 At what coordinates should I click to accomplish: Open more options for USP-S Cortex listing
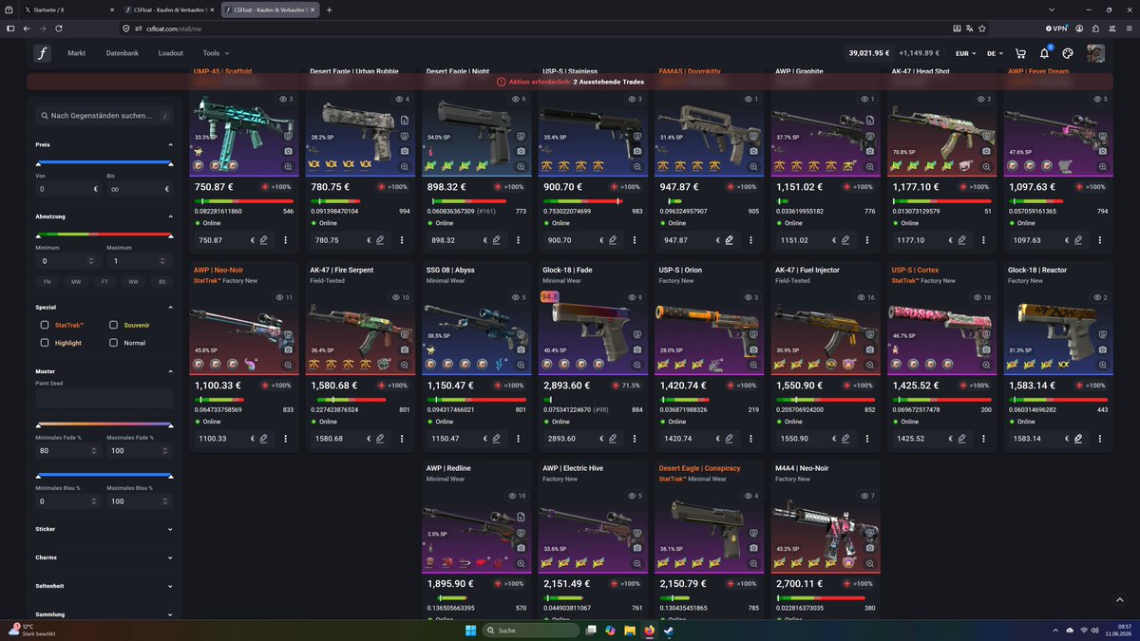click(982, 439)
